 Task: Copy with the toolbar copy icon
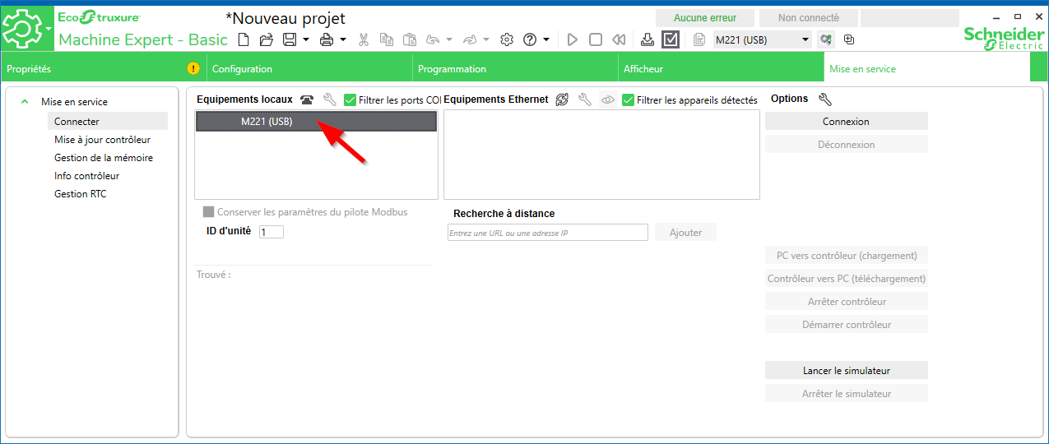tap(387, 39)
